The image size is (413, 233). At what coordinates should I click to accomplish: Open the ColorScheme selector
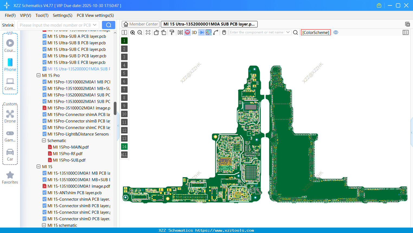(x=315, y=32)
